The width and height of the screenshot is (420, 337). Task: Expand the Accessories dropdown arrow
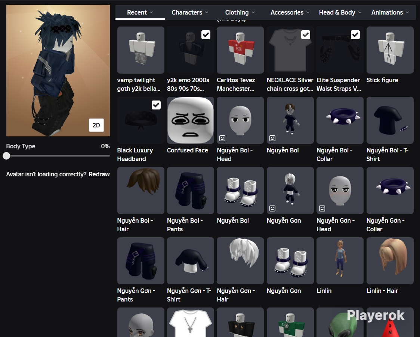[x=308, y=13]
